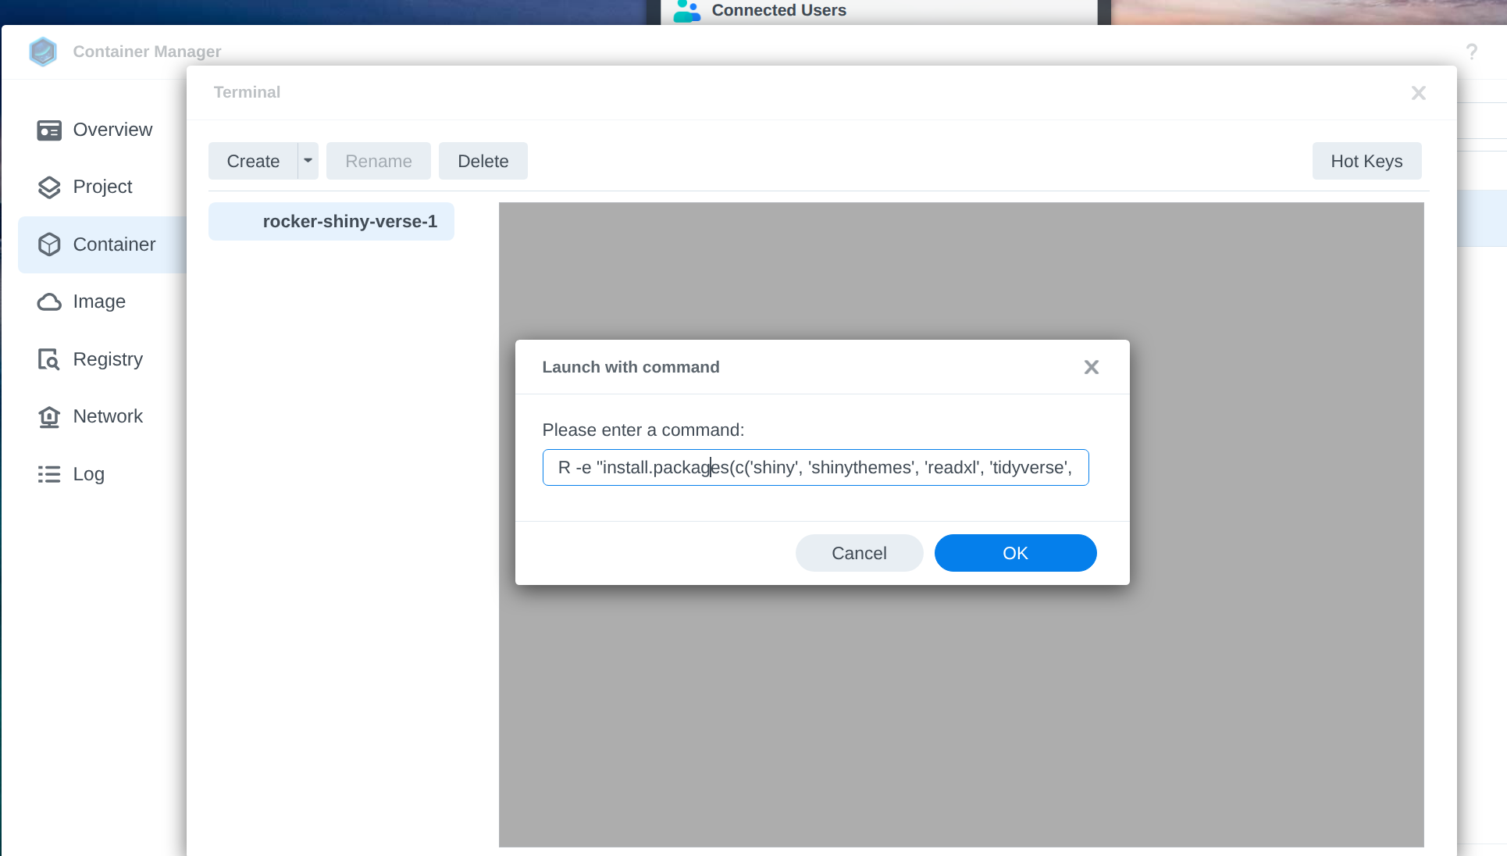Open the Hot Keys button

(x=1366, y=161)
